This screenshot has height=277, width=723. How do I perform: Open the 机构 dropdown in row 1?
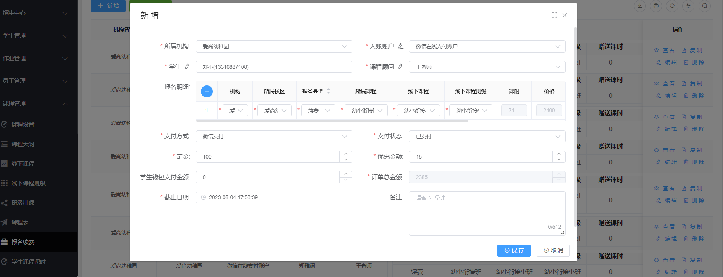click(x=235, y=111)
